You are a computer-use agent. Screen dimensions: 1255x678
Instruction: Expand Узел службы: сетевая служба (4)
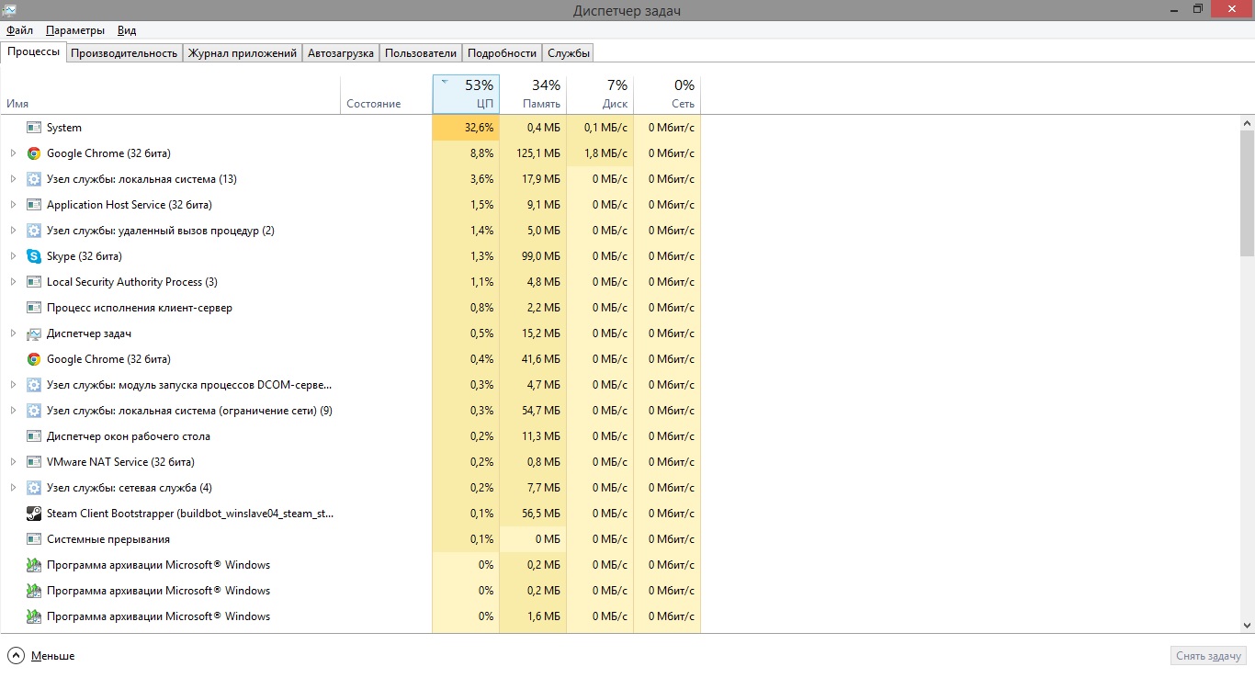[13, 488]
